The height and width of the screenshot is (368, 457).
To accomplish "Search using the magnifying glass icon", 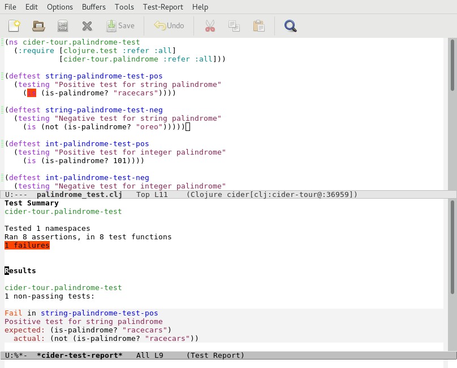I will click(291, 25).
